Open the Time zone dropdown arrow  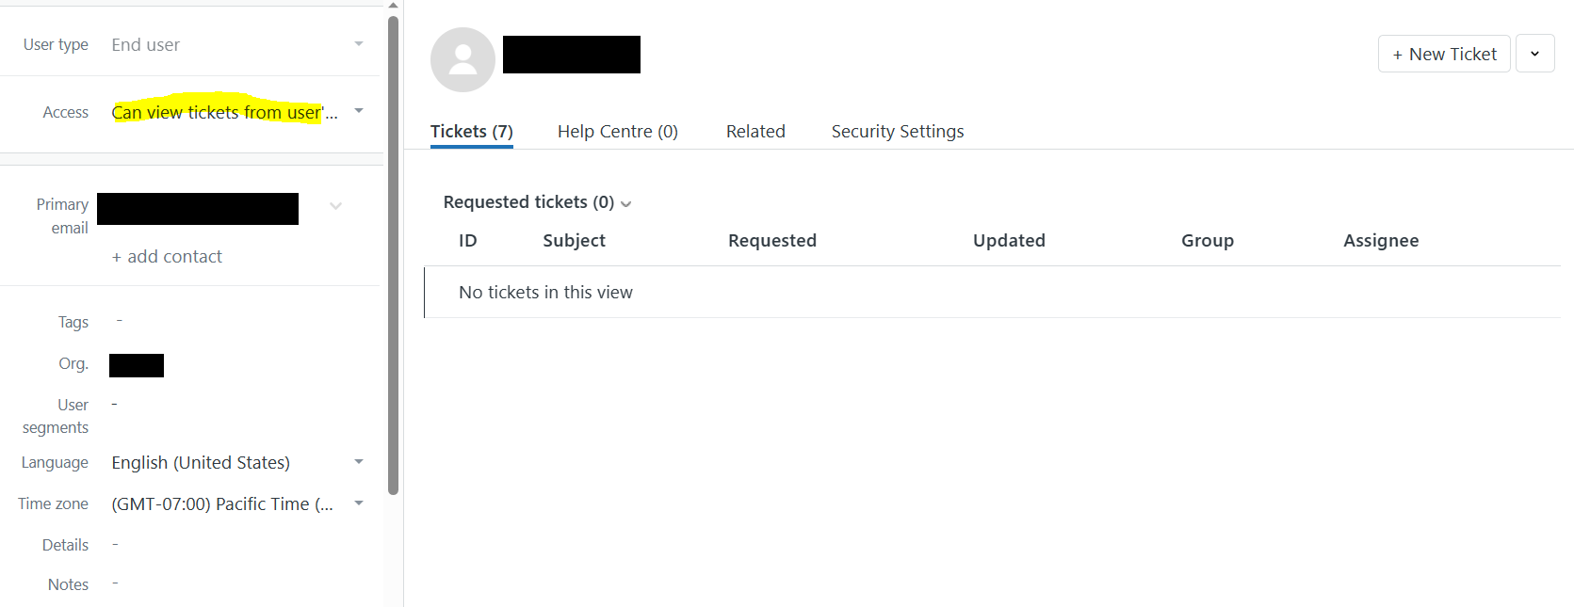coord(358,503)
